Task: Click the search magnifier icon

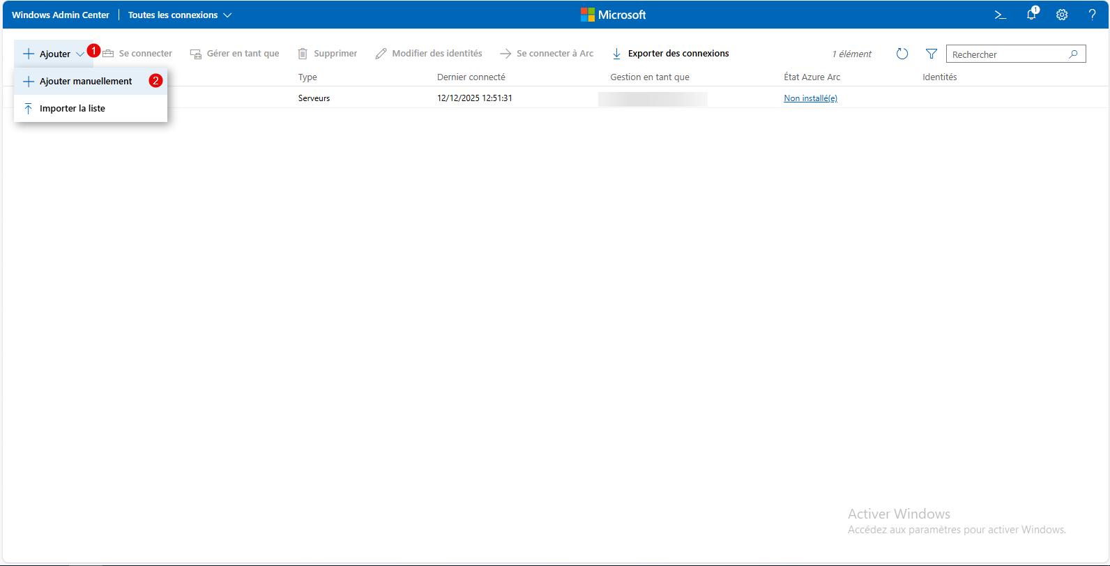Action: 1073,54
